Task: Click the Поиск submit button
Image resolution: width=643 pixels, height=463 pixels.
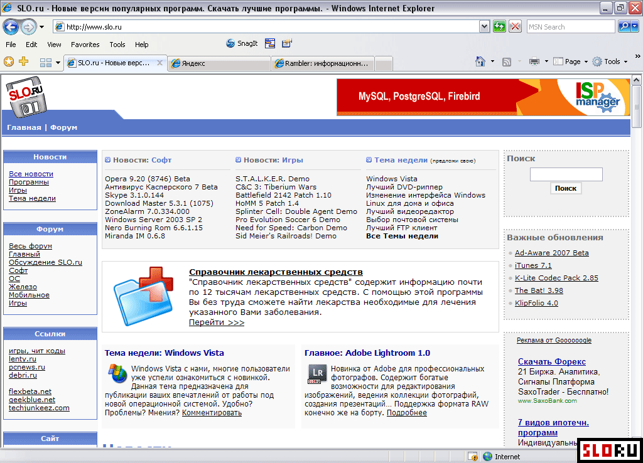Action: [566, 188]
